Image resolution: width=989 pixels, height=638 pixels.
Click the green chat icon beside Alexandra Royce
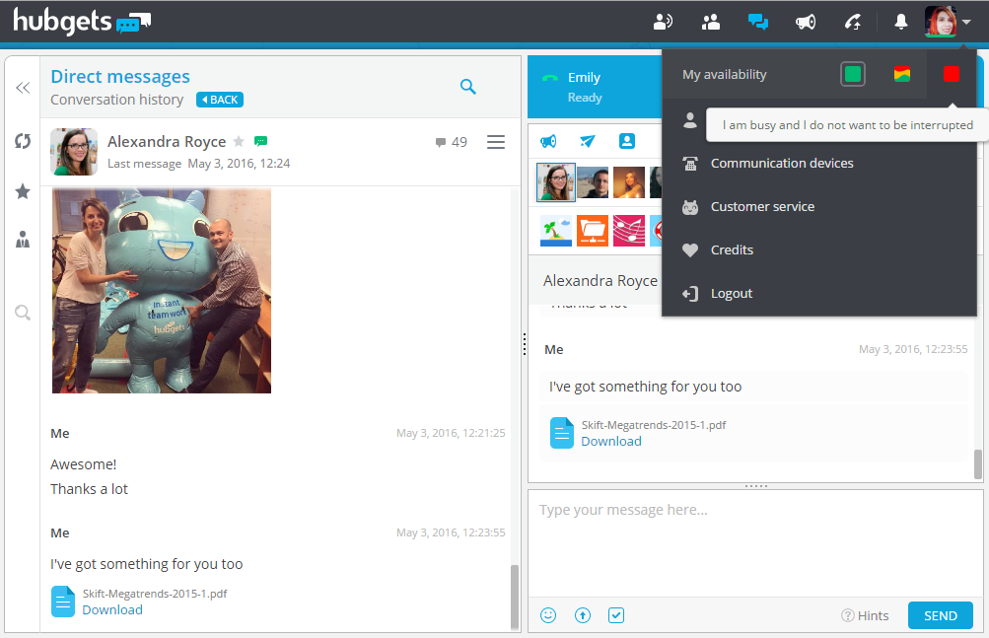[x=260, y=141]
